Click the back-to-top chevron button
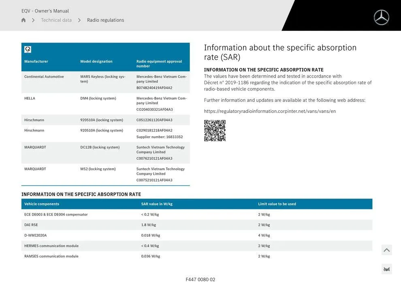This screenshot has height=283, width=401. pos(386,249)
